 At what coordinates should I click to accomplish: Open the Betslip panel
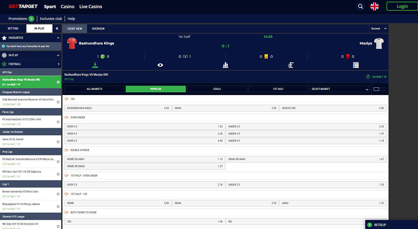[x=391, y=225]
